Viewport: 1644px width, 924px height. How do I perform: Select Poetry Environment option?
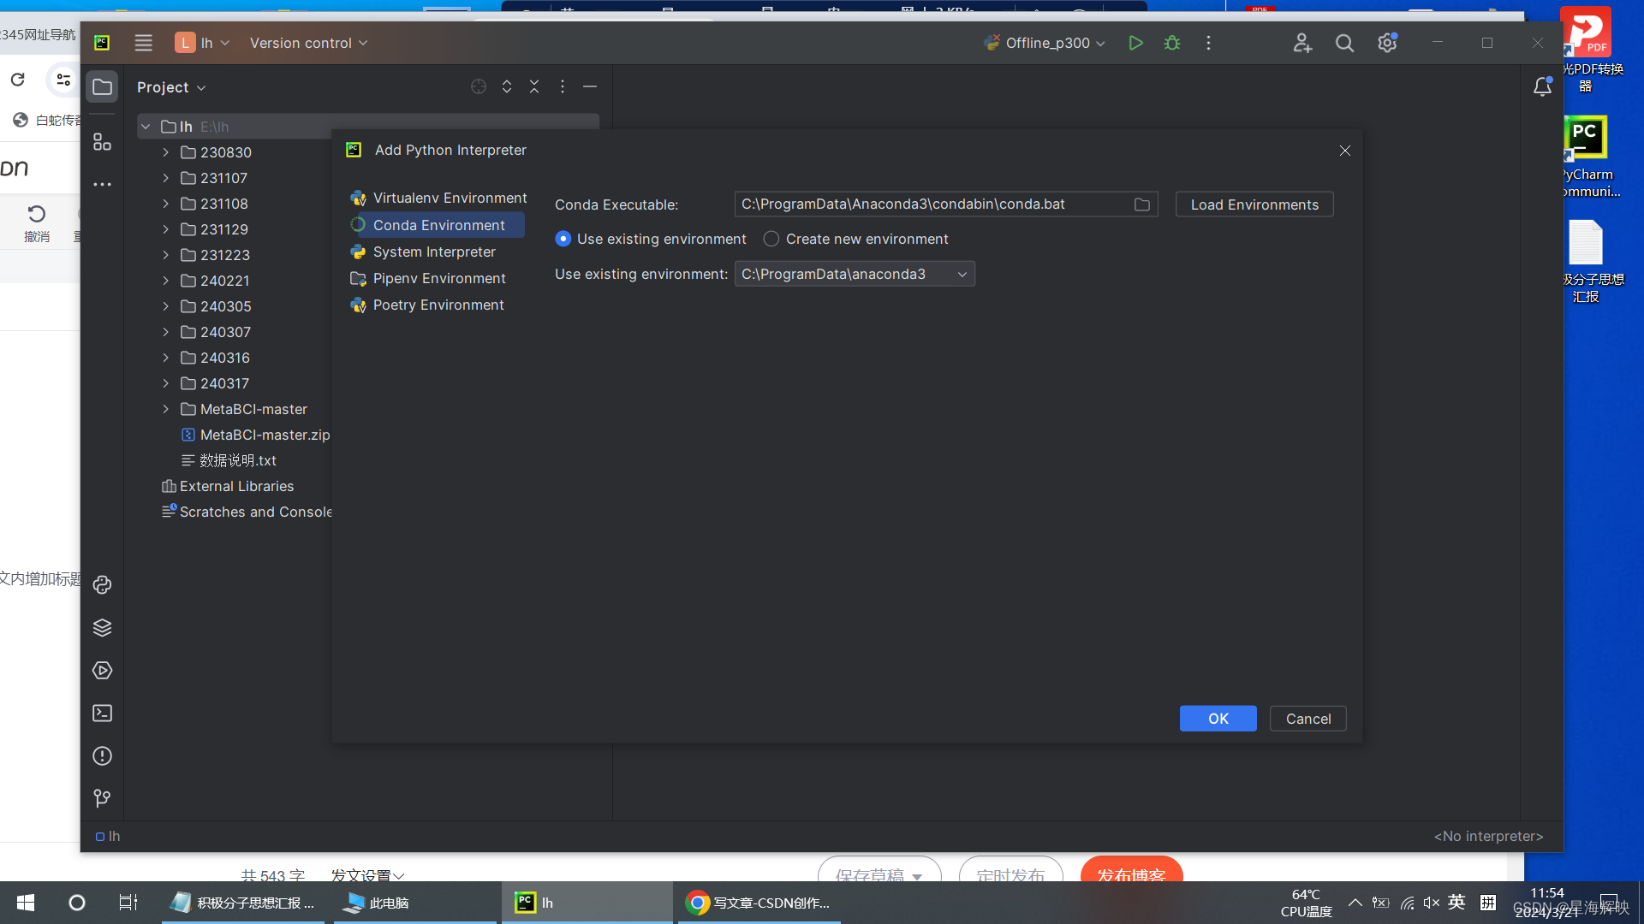click(x=438, y=305)
